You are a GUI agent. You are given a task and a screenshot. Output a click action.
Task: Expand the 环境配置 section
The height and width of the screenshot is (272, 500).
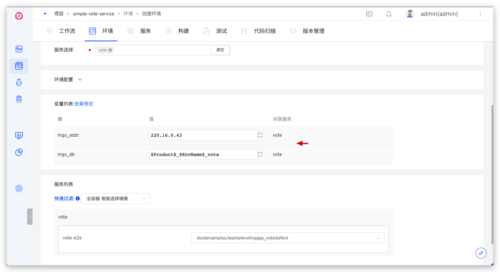pyautogui.click(x=80, y=79)
